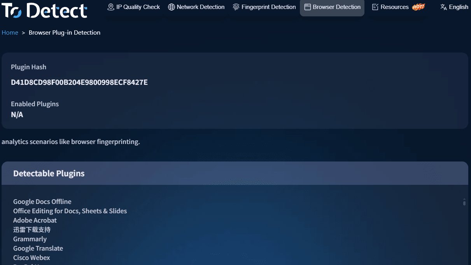
Task: Click Office Editing for Docs, Sheets & Slides
Action: 70,211
